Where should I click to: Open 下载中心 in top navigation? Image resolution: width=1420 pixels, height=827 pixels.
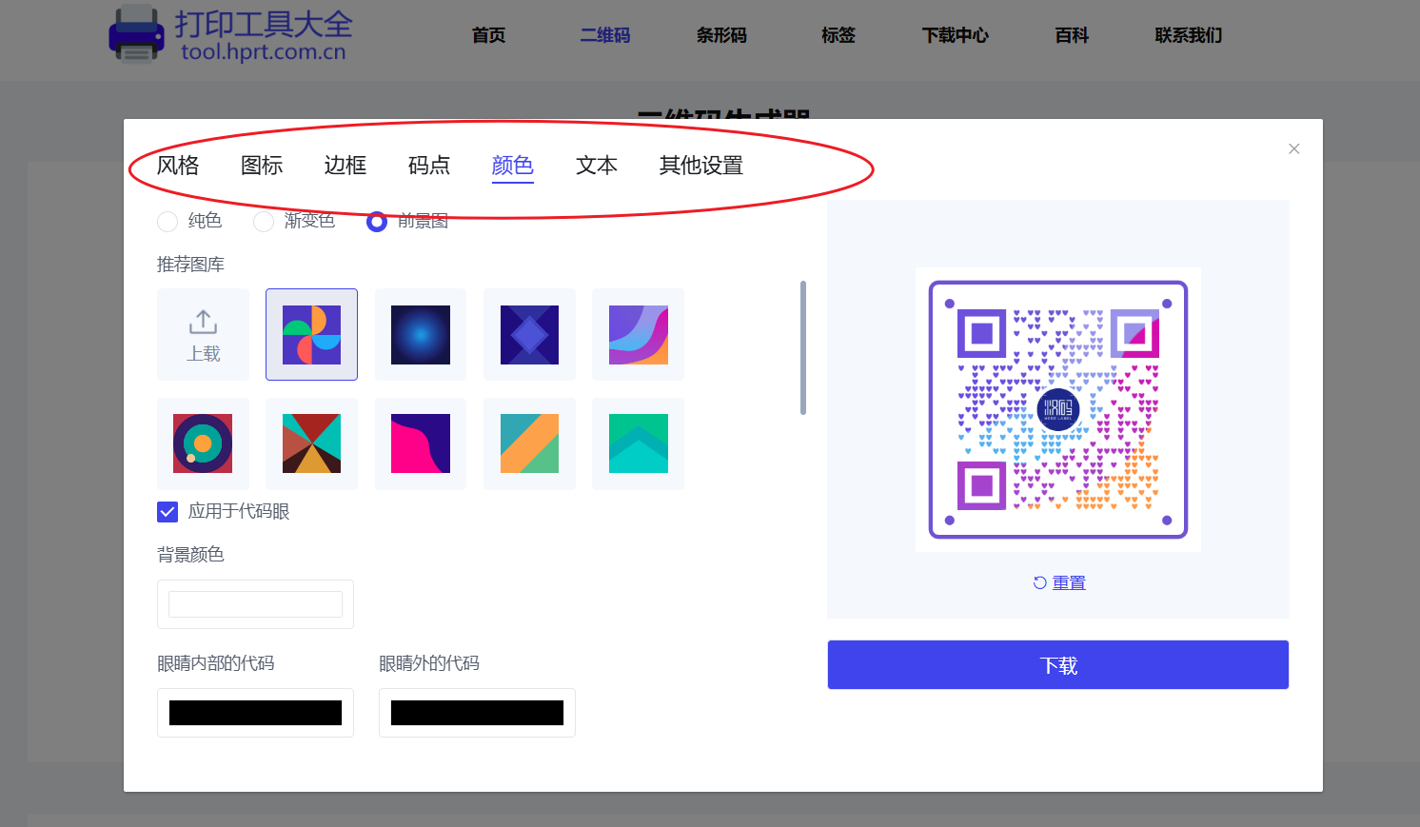coord(956,35)
